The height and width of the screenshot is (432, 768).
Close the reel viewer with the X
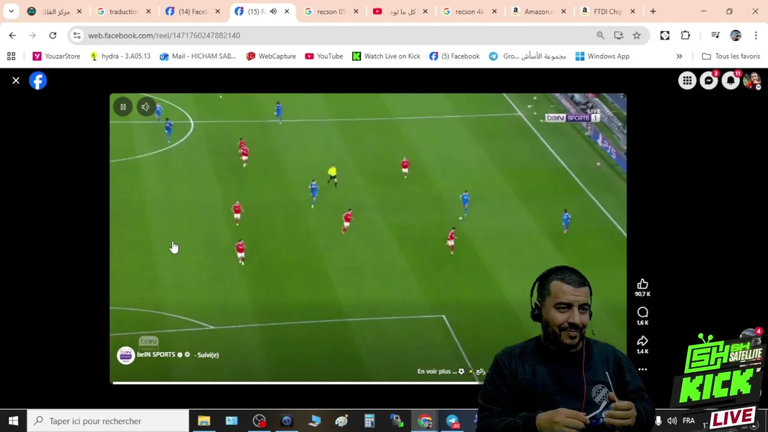tap(16, 80)
